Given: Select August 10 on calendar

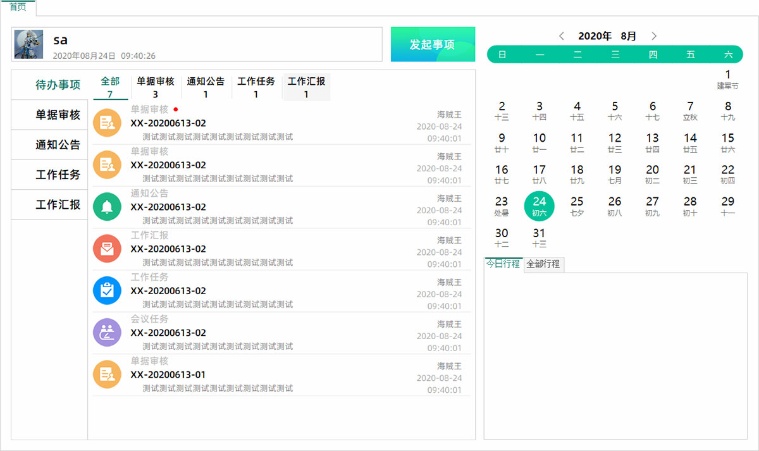Looking at the screenshot, I should (x=540, y=143).
